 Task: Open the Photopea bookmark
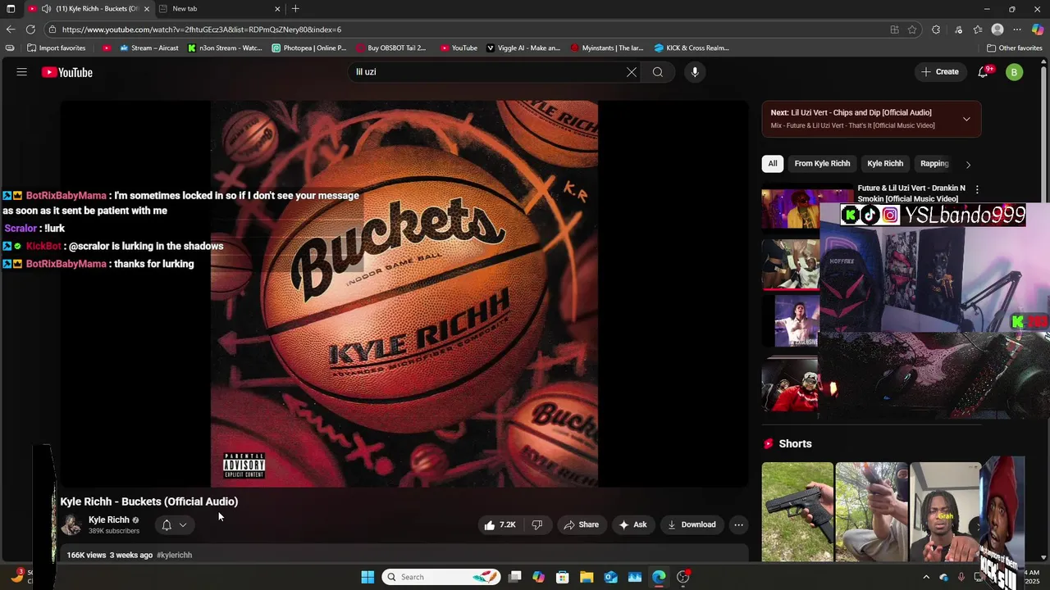(309, 48)
